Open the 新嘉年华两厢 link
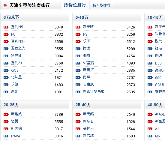Image resolution: width=165 pixels, height=141 pixels. coord(94,91)
